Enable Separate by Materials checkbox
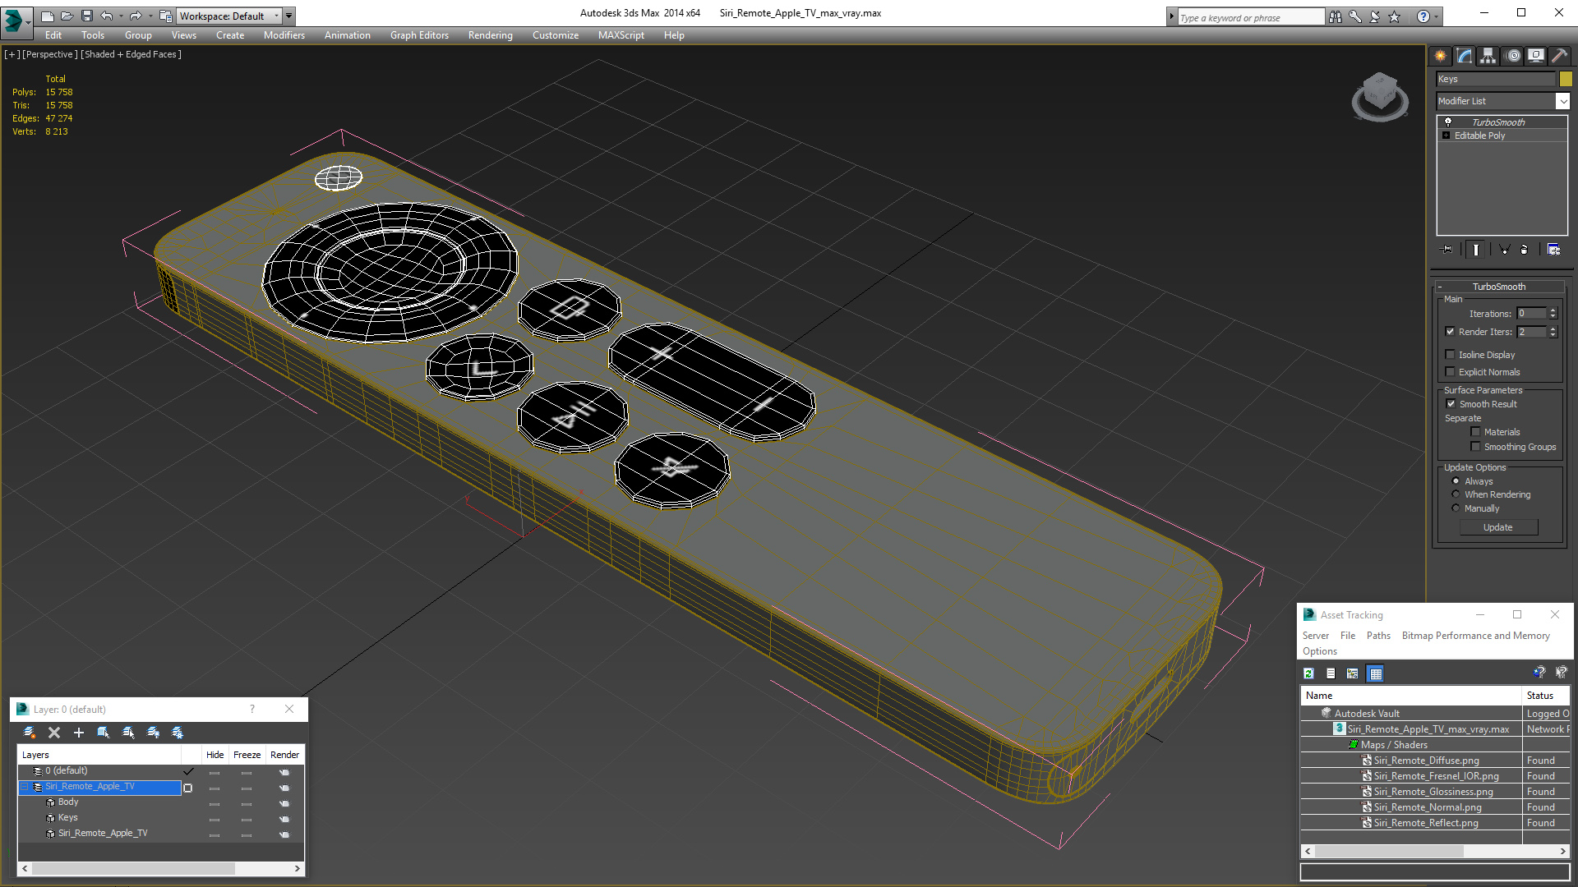 (1475, 432)
